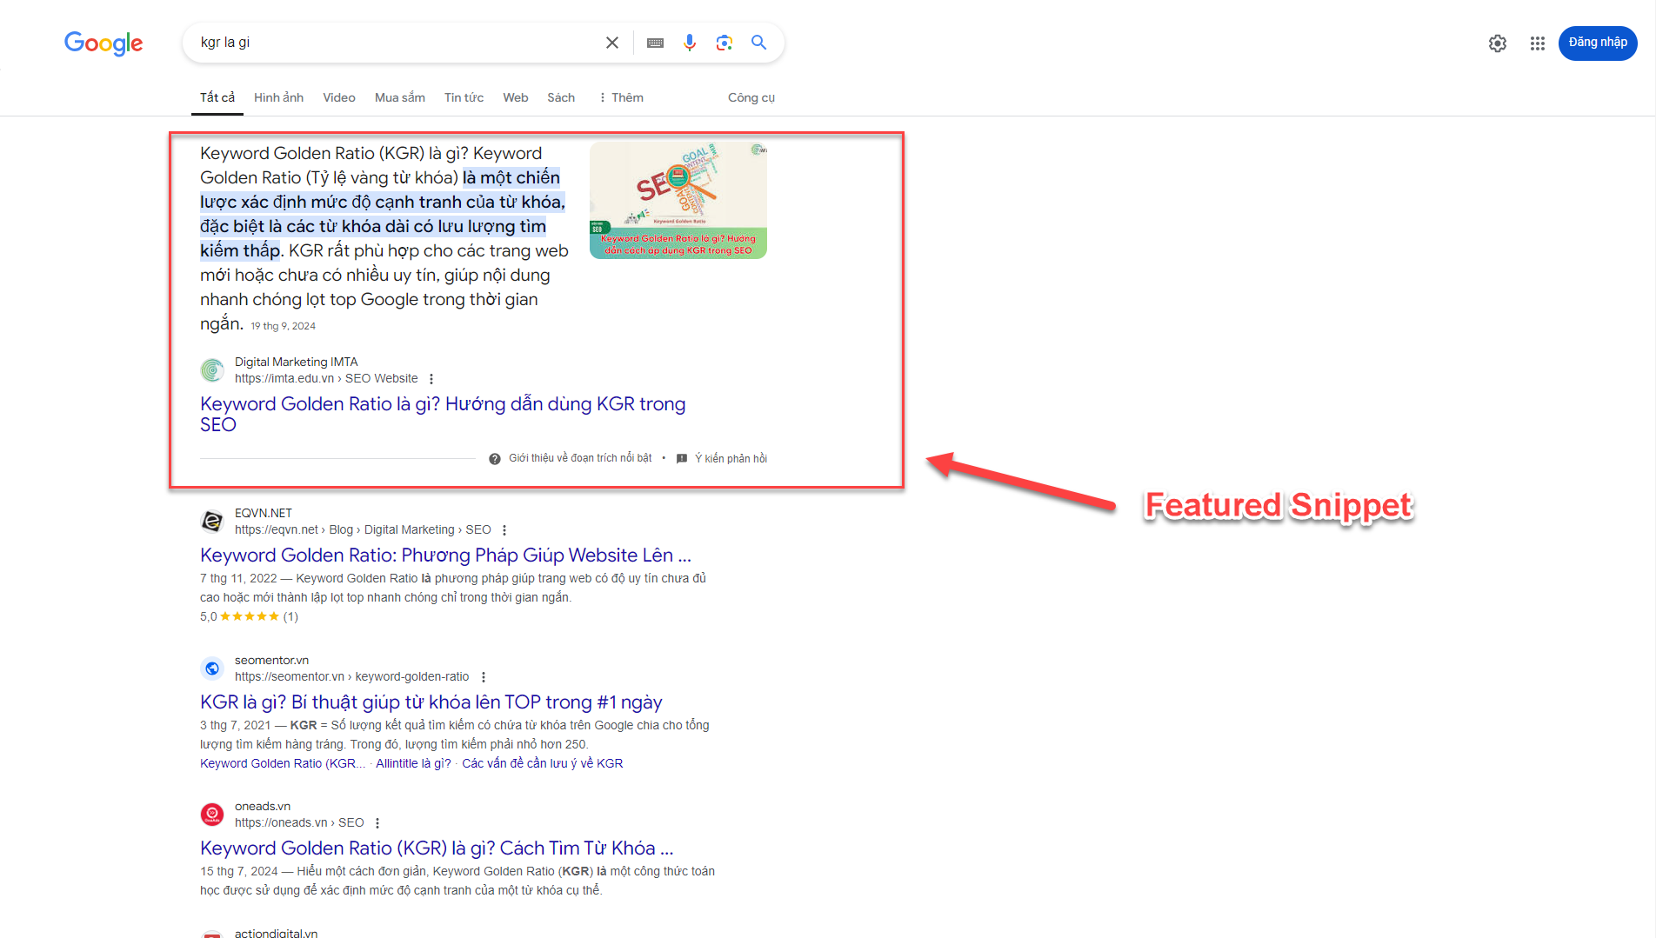Image resolution: width=1656 pixels, height=938 pixels.
Task: Open the Công cụ tools button
Action: tap(751, 97)
